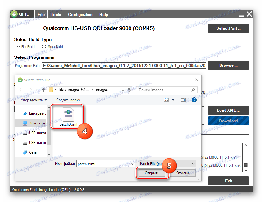Open the Tools menu
Screen dimensions: 263x202
pyautogui.click(x=56, y=15)
